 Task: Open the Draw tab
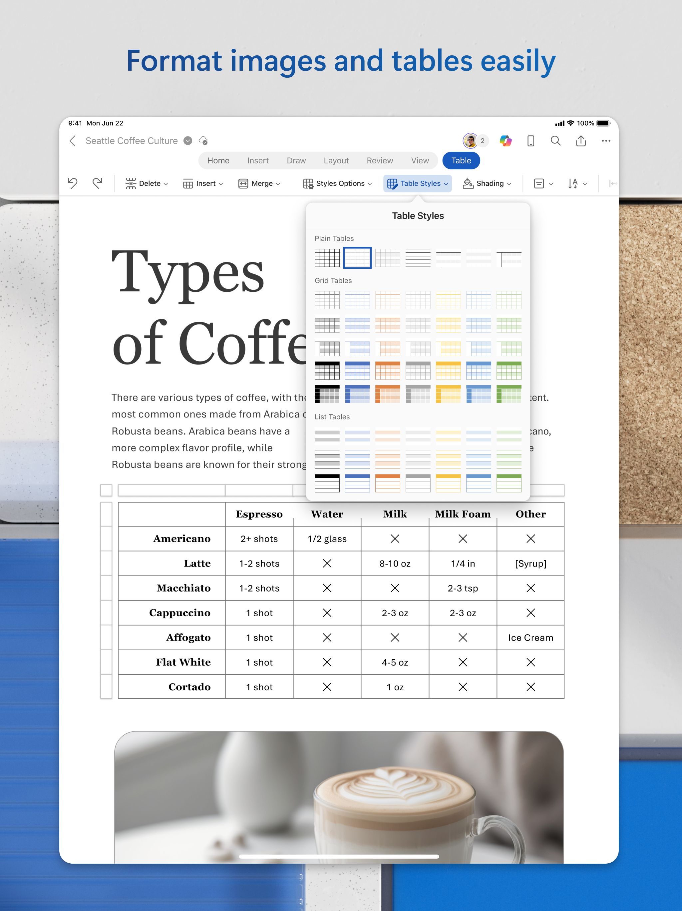coord(296,161)
